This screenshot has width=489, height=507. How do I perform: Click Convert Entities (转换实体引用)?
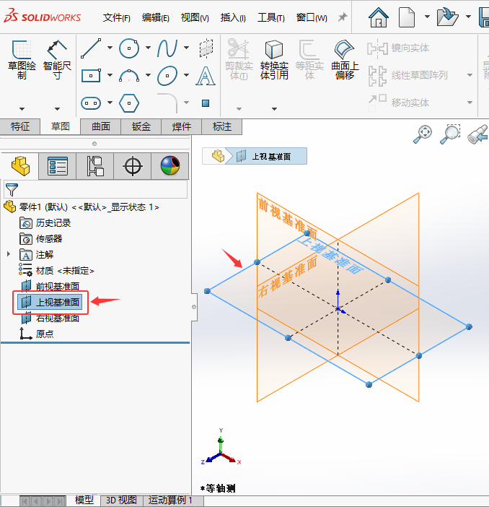pos(274,60)
